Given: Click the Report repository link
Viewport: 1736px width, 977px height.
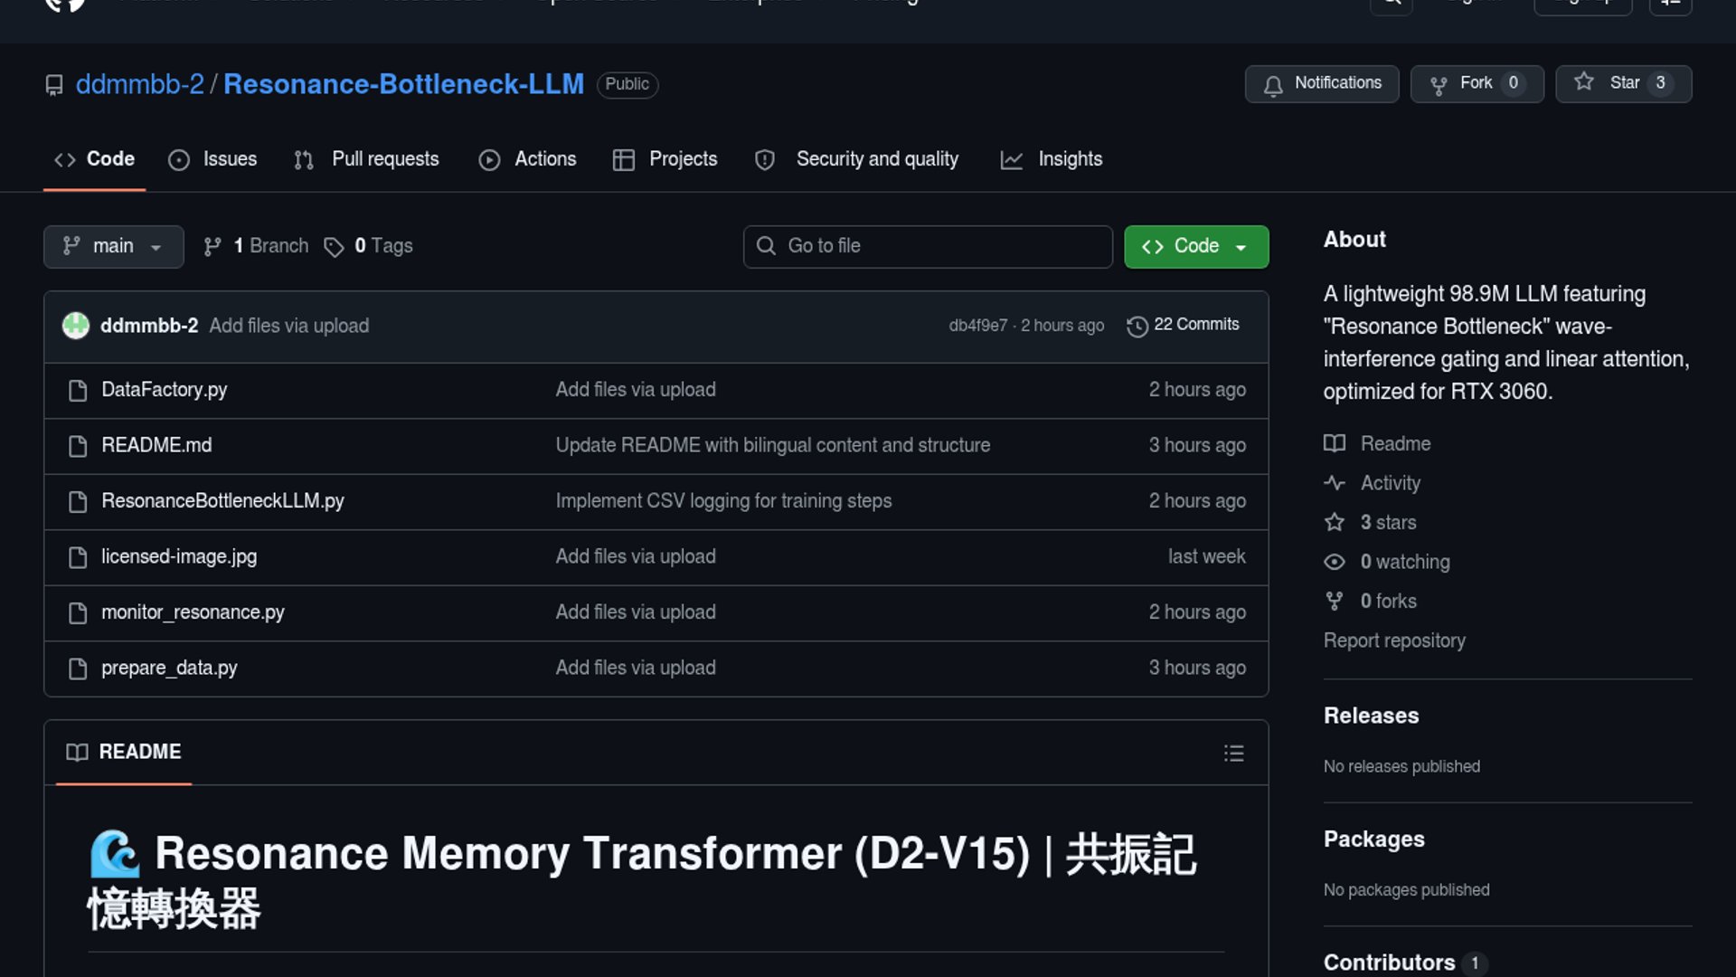Looking at the screenshot, I should [x=1394, y=640].
